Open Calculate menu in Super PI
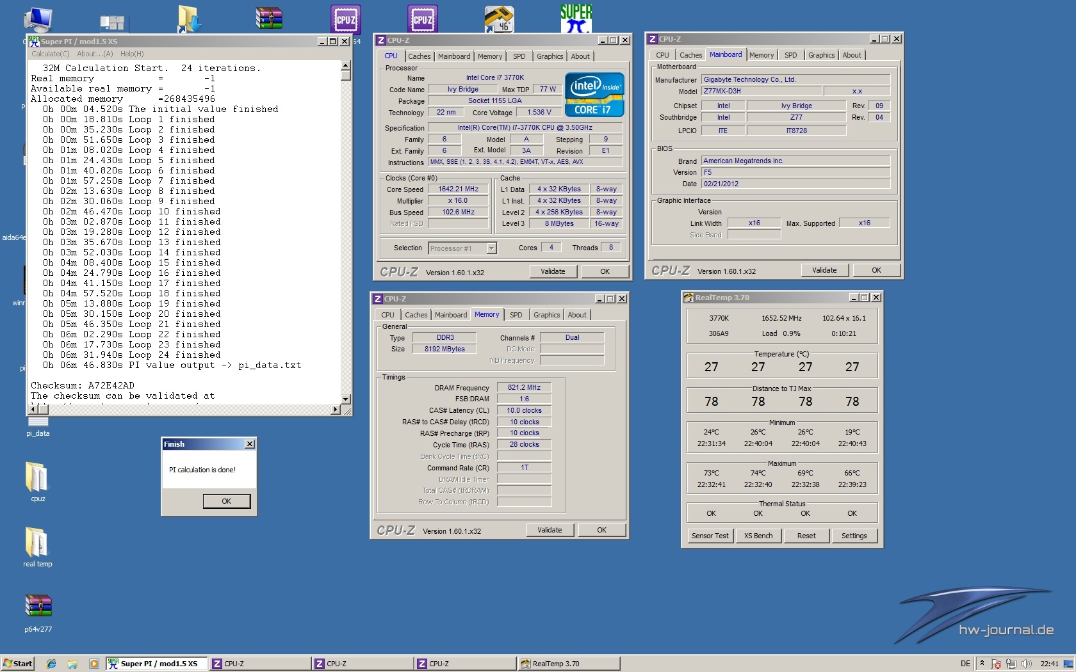1076x672 pixels. click(x=51, y=54)
